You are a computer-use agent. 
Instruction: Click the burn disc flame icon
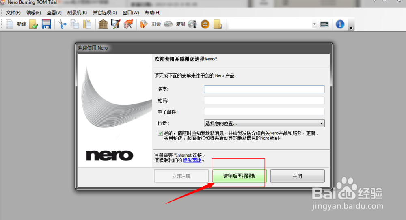[144, 24]
